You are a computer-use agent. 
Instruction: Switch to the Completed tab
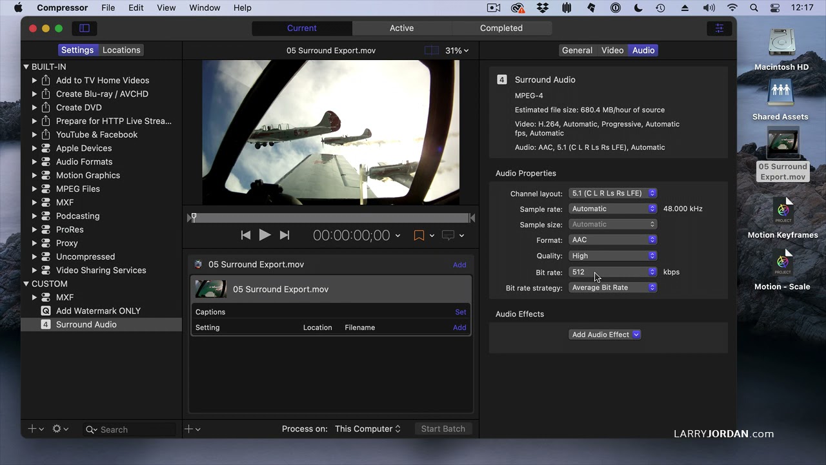(x=501, y=28)
